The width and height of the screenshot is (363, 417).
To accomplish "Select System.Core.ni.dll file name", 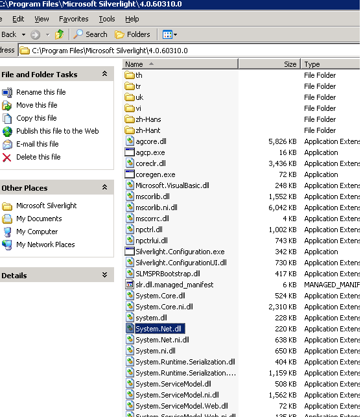I will (164, 307).
